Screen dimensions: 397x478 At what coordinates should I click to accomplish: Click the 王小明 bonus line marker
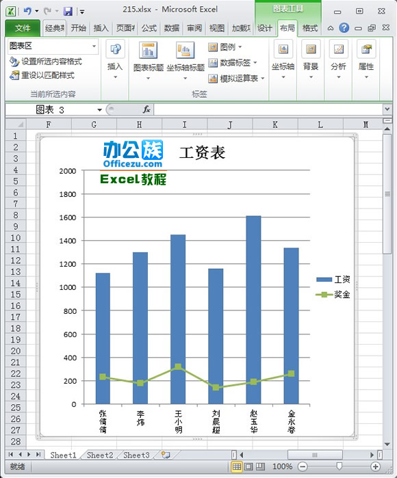point(178,367)
